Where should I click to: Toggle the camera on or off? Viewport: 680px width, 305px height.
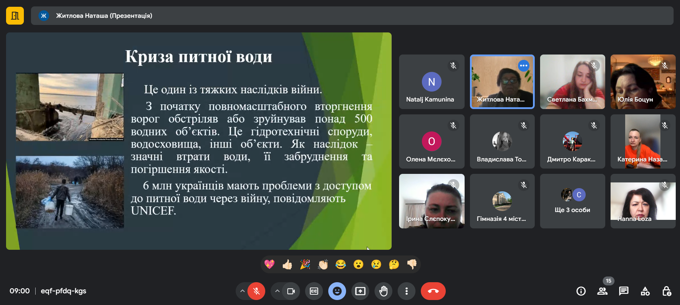291,291
